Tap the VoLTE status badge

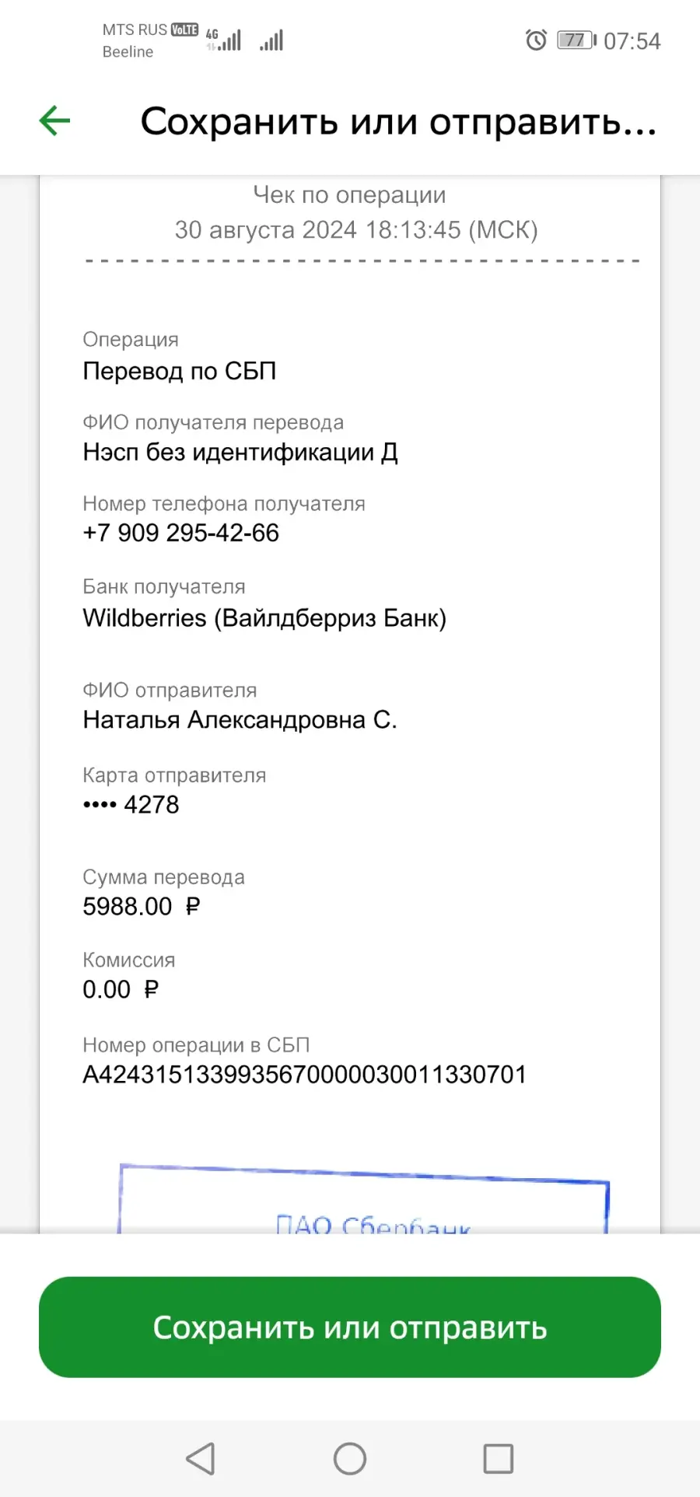pos(184,30)
